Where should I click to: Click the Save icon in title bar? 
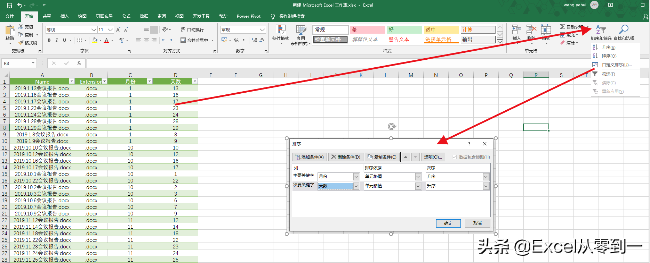10,5
